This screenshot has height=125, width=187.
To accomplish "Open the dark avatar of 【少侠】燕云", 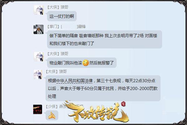I will (37, 109).
